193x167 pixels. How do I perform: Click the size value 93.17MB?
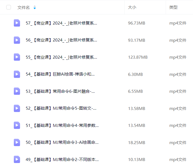click(136, 40)
